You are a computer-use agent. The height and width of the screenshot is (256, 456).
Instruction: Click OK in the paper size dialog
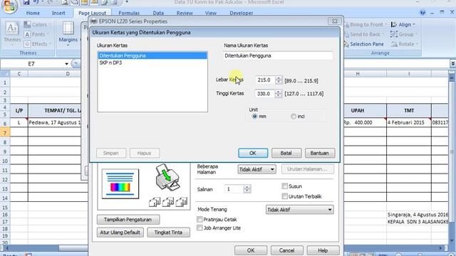point(253,153)
